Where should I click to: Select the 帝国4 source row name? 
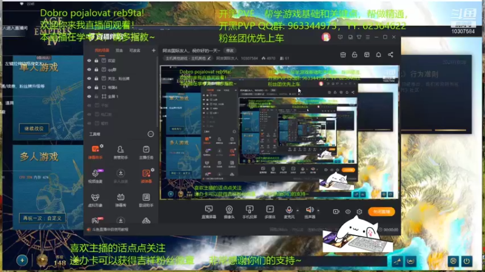(x=113, y=88)
